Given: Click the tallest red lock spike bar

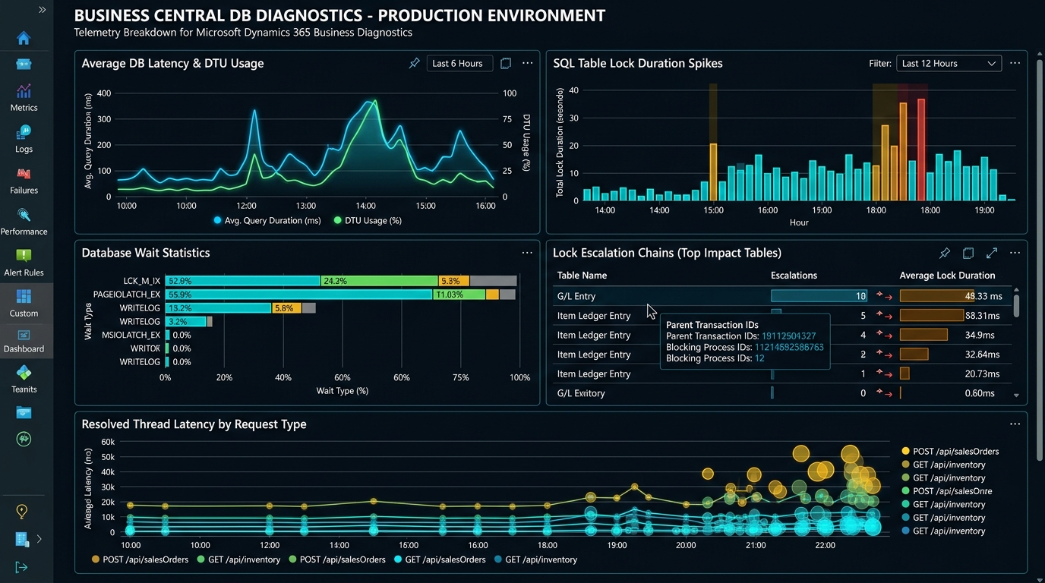Looking at the screenshot, I should point(921,150).
